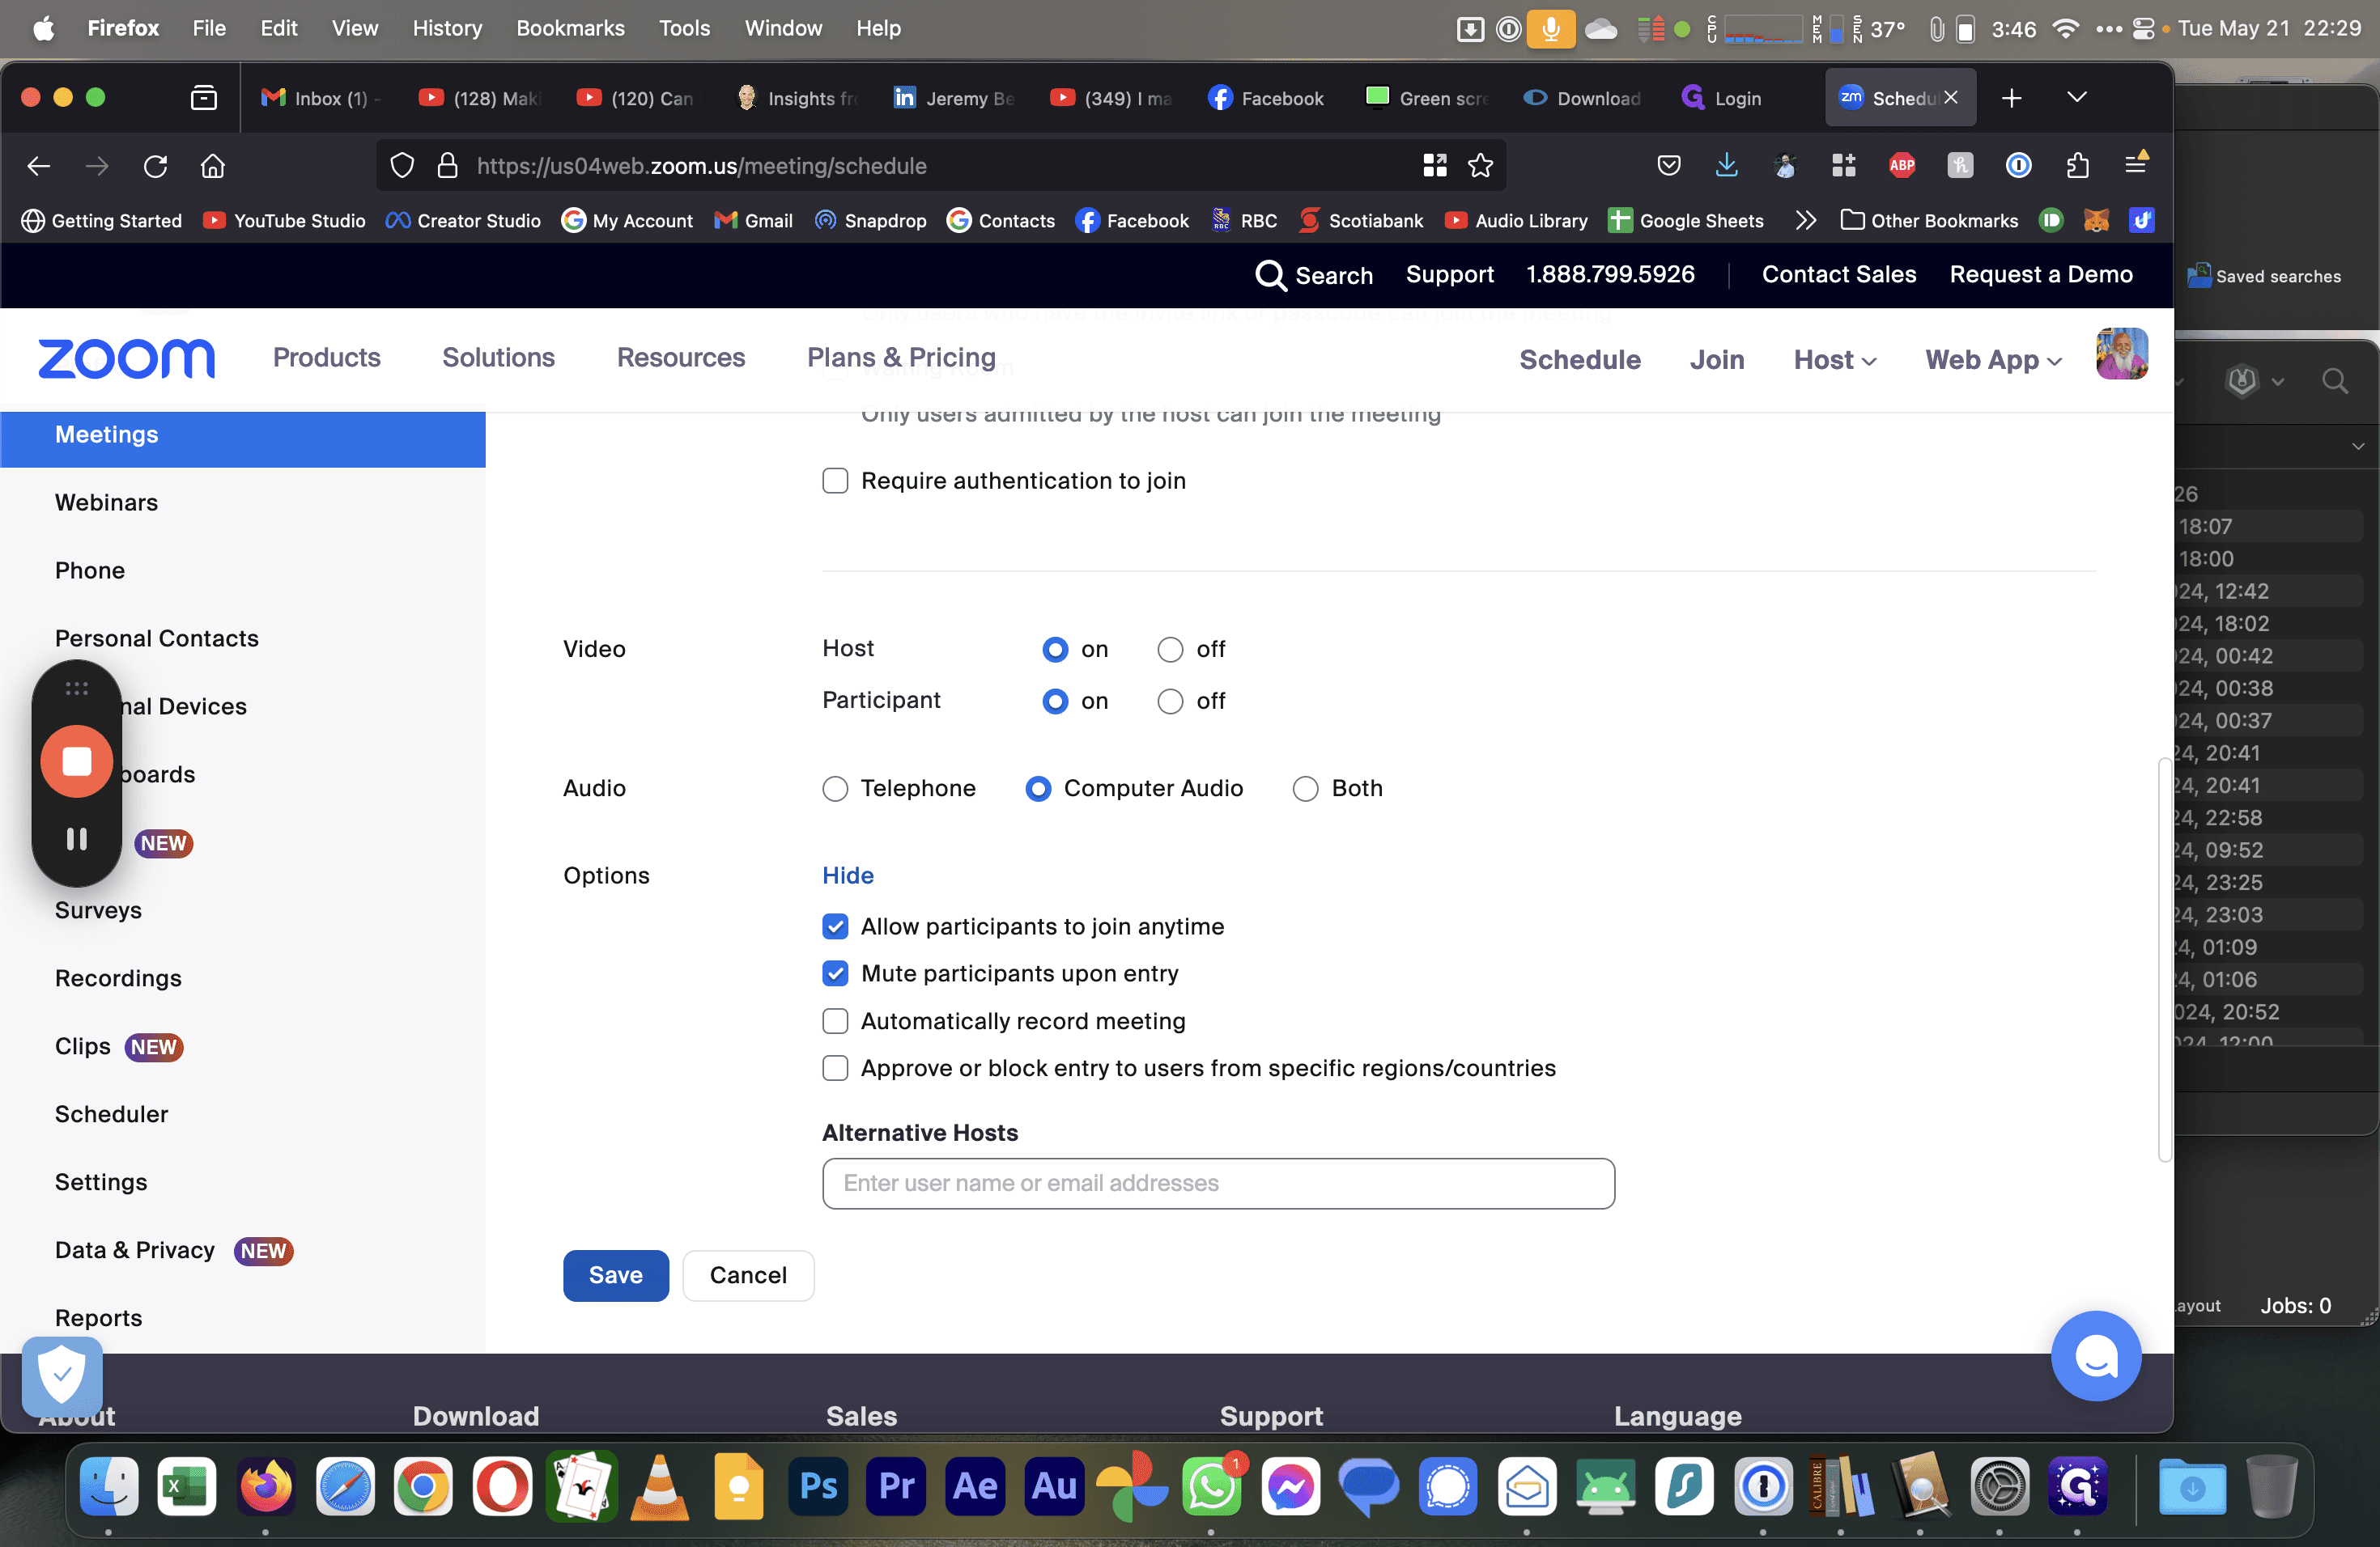Click the Zoom logo

pos(126,358)
